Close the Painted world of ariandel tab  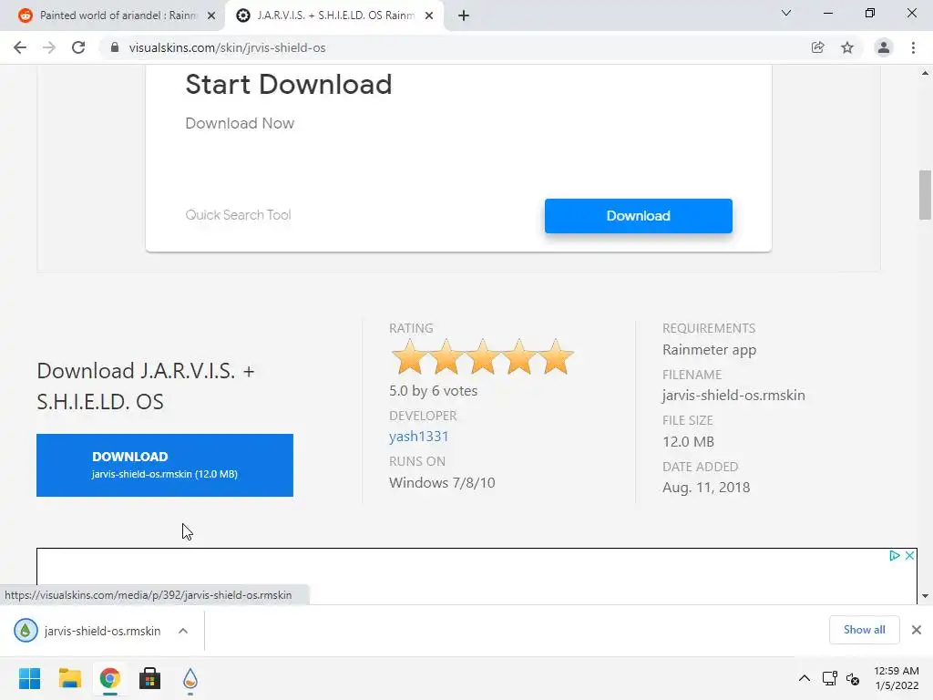[x=211, y=15]
